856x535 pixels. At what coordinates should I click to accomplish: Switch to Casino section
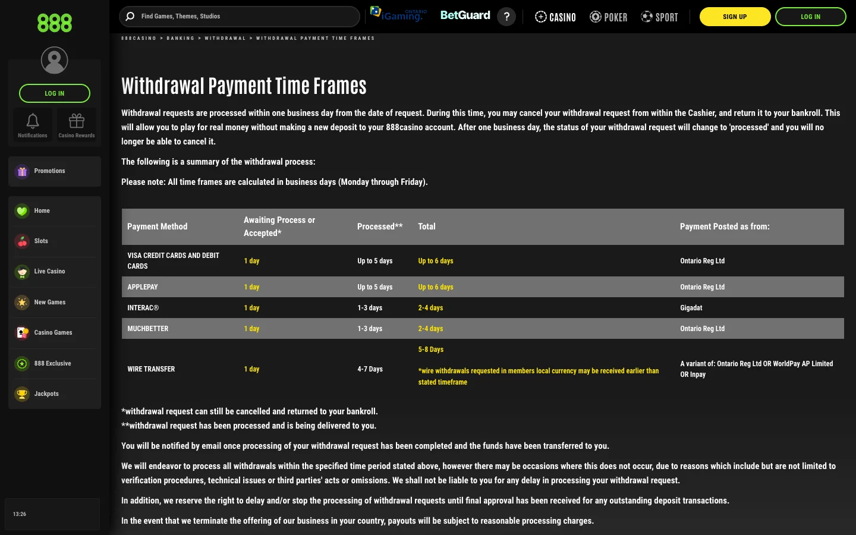(555, 17)
